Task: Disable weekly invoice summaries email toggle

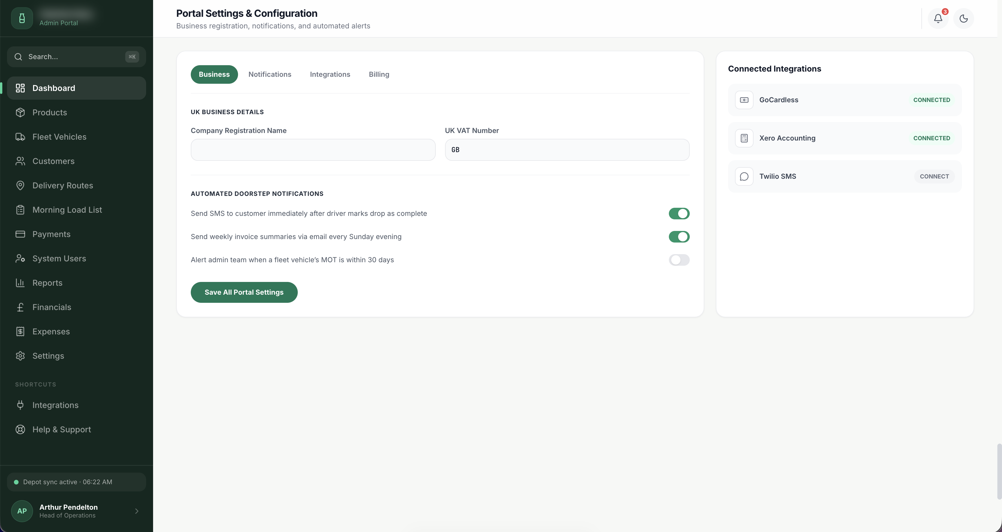Action: pos(679,237)
